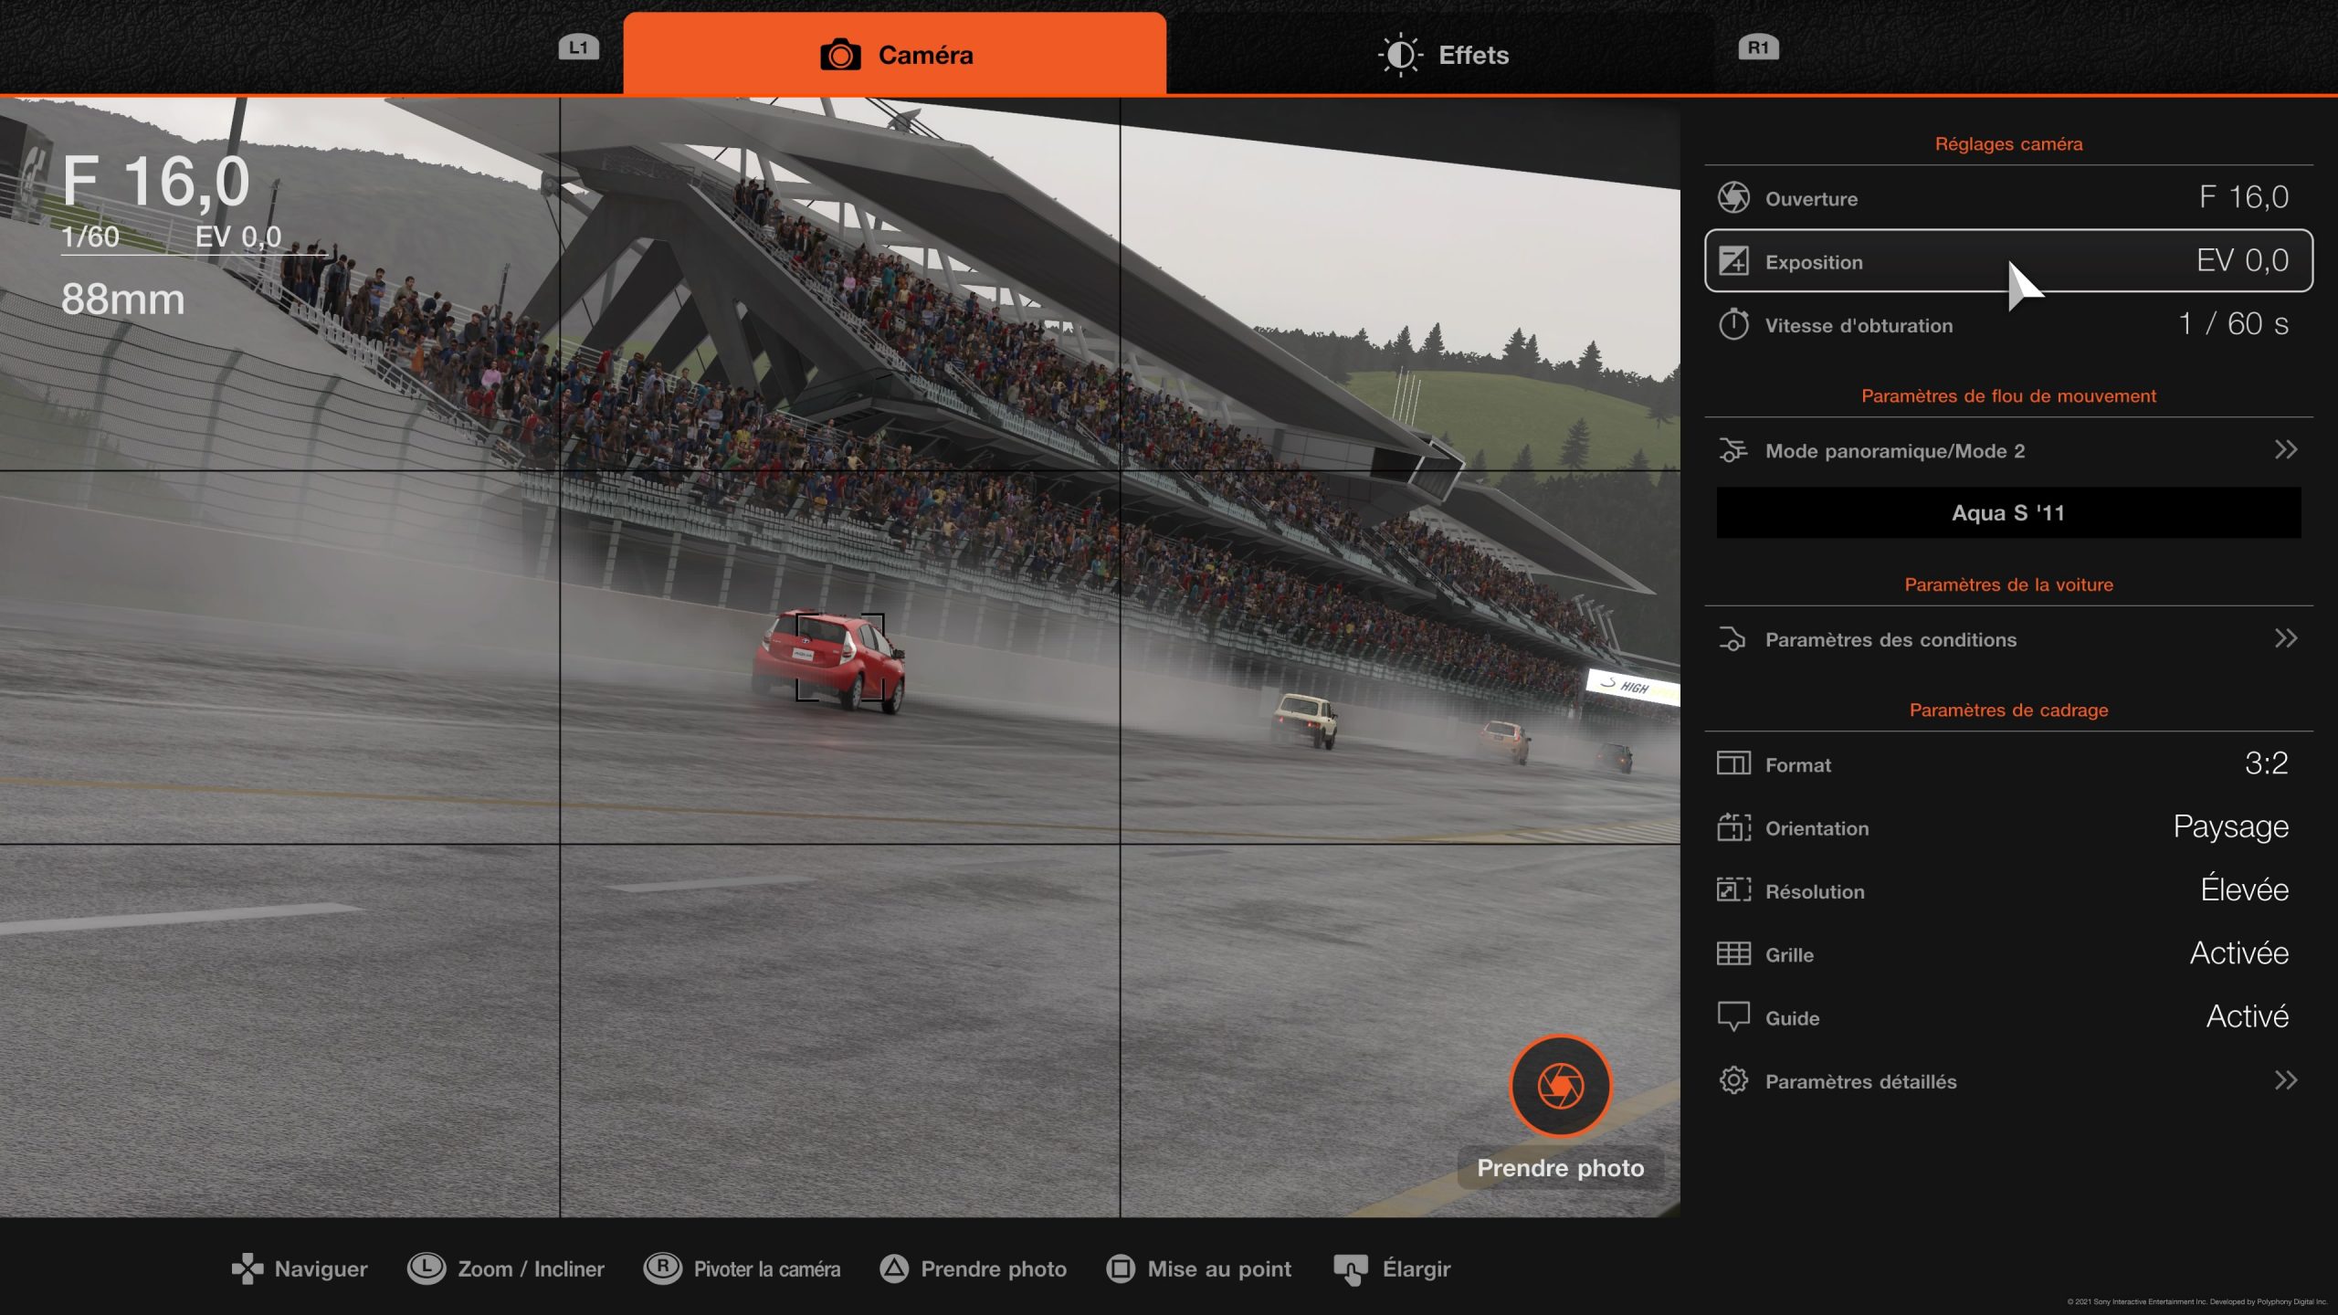The image size is (2338, 1315).
Task: Click the Orientation icon
Action: coord(1732,827)
